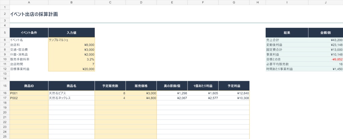Image resolution: width=343 pixels, height=139 pixels.
Task: Select column header D
Action: (141, 2)
